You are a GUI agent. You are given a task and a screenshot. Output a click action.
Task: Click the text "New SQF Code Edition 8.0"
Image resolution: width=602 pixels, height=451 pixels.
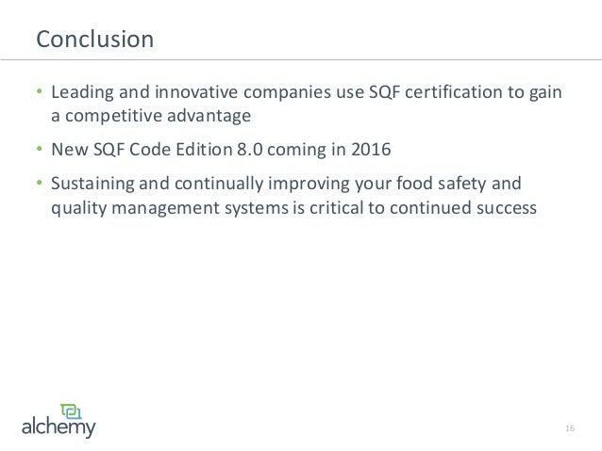click(157, 149)
